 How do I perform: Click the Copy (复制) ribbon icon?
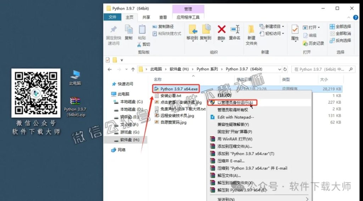(x=128, y=29)
